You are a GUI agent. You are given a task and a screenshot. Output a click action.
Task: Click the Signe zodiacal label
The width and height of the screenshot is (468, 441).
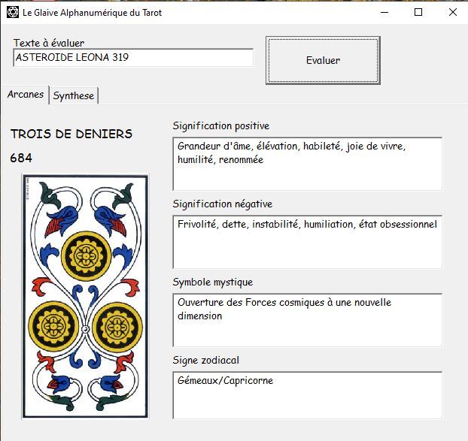pos(205,361)
